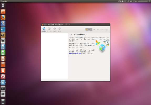
Task: Click the running VirtualBox launcher icon
Action: click(3, 82)
